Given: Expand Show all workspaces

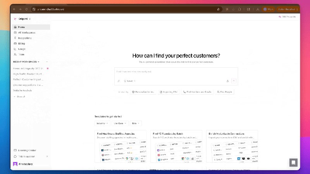Looking at the screenshot, I should point(19,97).
